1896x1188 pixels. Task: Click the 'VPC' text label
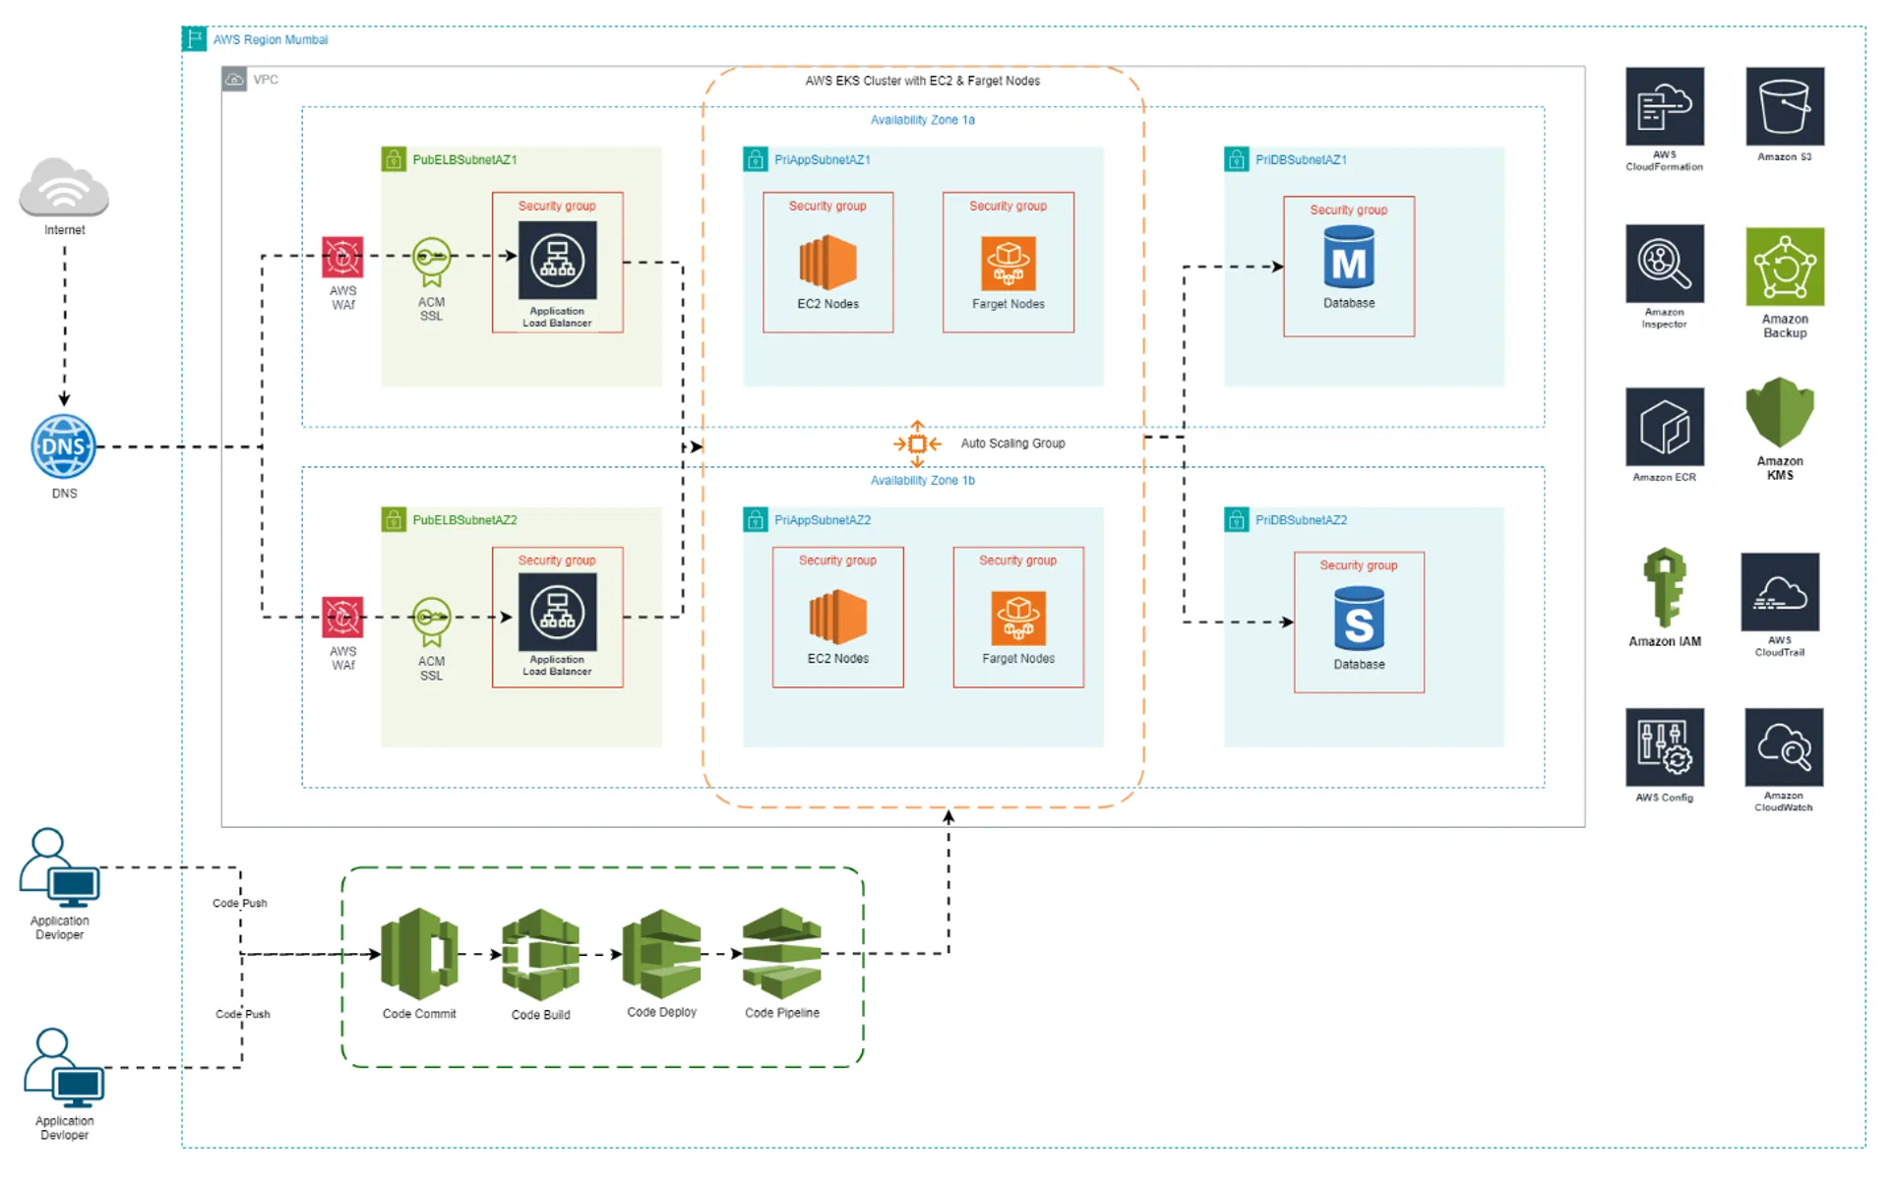click(265, 80)
